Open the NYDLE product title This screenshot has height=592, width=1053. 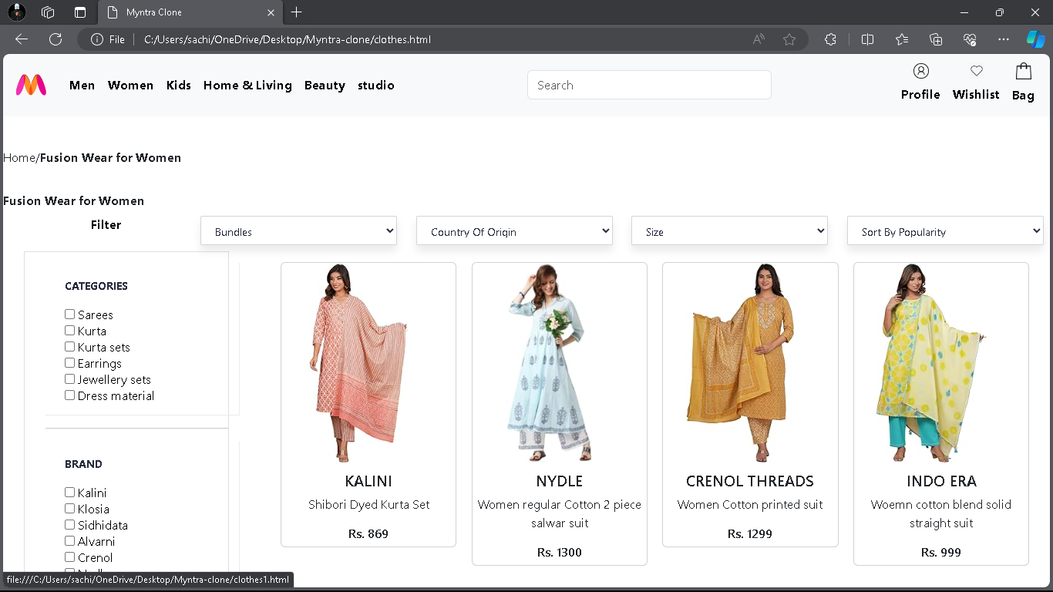(560, 481)
